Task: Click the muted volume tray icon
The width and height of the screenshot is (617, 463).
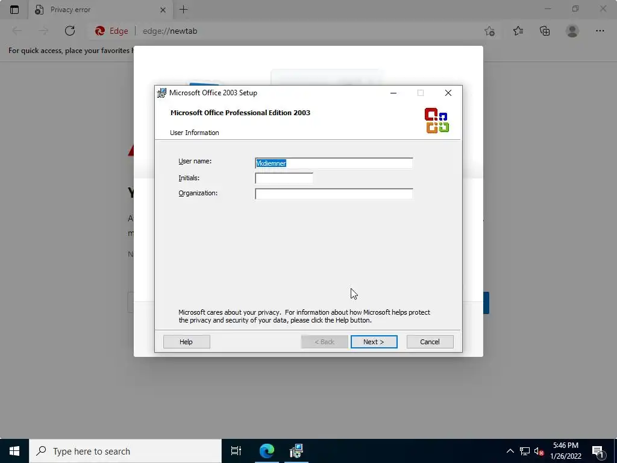Action: click(539, 451)
